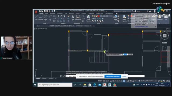Click Don't show me this again link

point(141,27)
